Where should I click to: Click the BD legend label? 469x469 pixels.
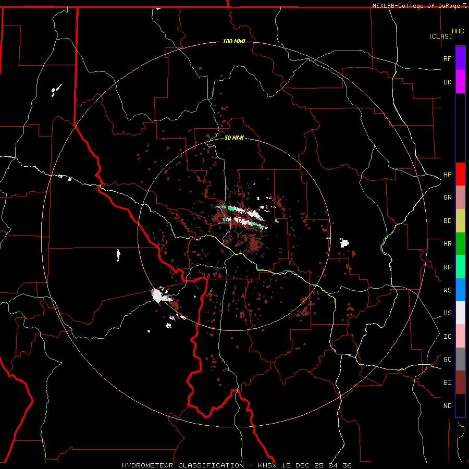(447, 221)
